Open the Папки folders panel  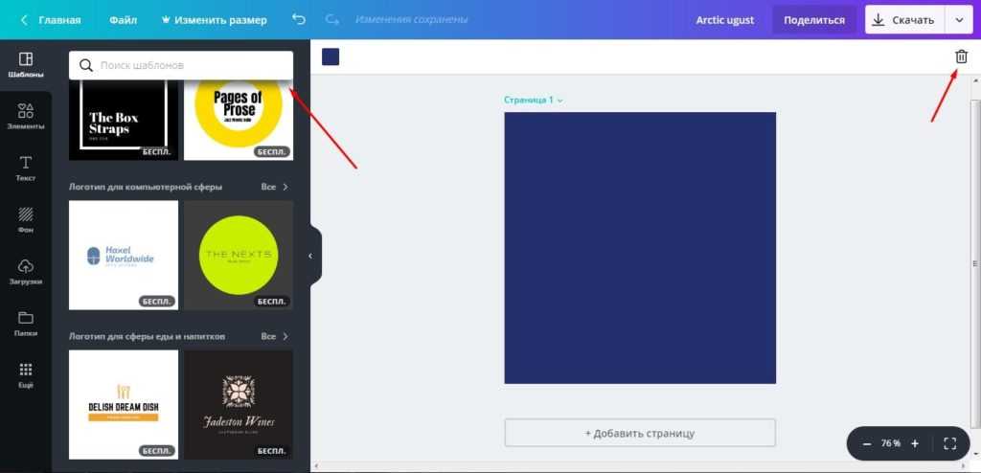click(x=26, y=324)
